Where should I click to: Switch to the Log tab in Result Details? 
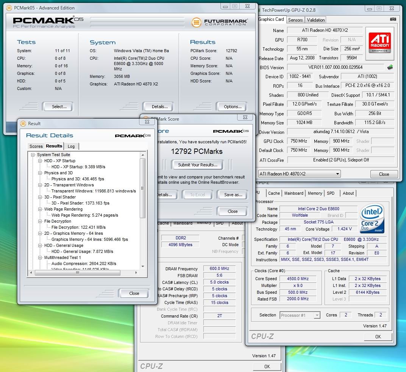pyautogui.click(x=71, y=146)
